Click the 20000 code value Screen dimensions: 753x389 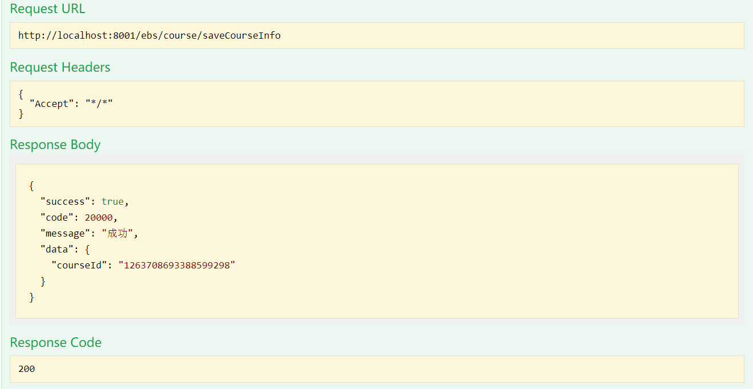pyautogui.click(x=99, y=217)
